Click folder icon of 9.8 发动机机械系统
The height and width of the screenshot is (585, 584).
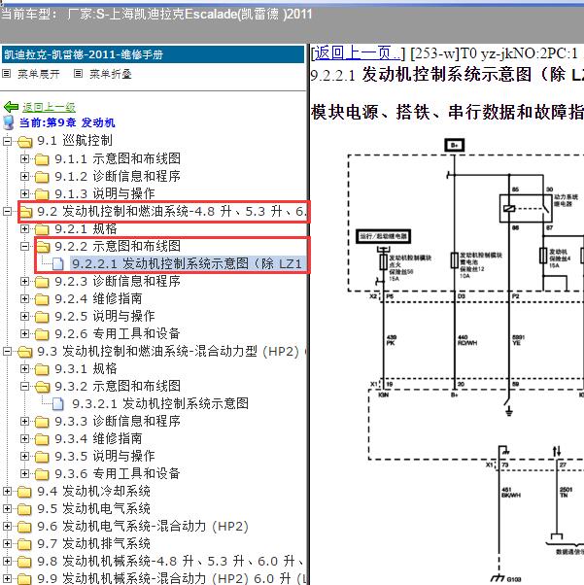point(24,562)
